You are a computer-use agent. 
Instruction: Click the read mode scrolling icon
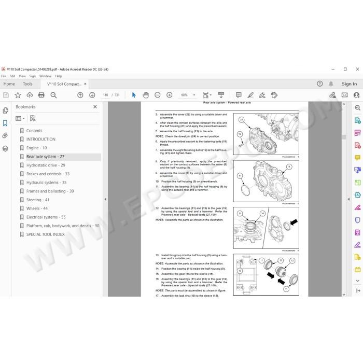[x=221, y=95]
